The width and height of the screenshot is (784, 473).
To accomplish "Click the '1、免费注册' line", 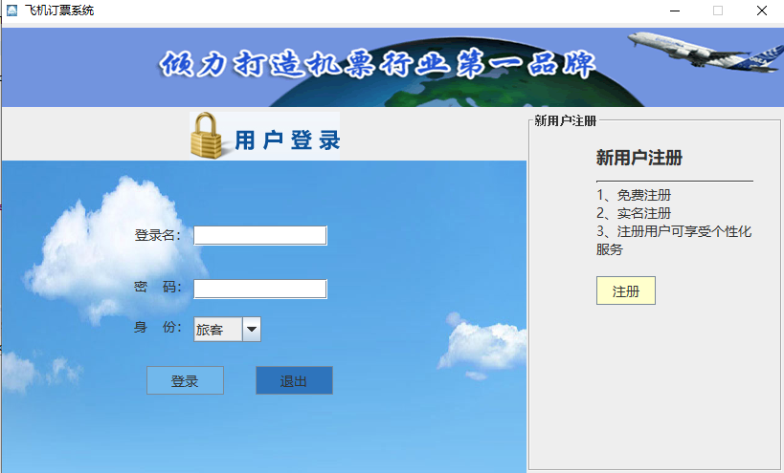I will (634, 195).
